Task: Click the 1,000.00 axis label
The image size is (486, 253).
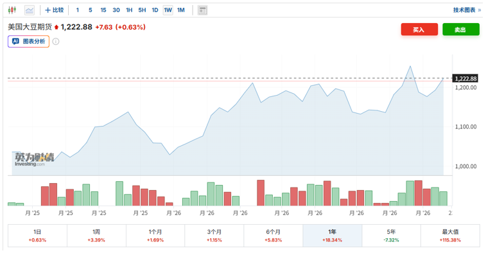Action: pyautogui.click(x=465, y=166)
